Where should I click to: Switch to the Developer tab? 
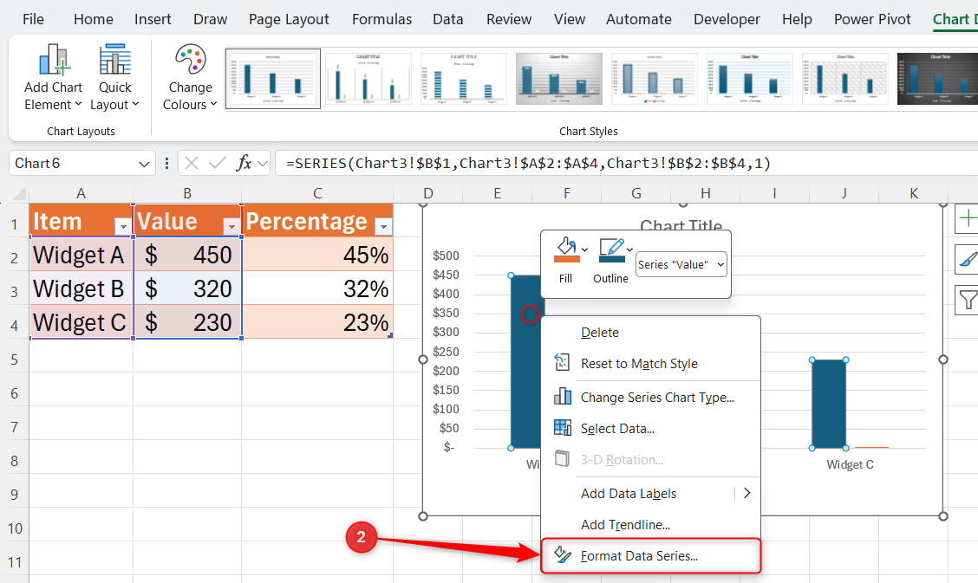point(727,19)
